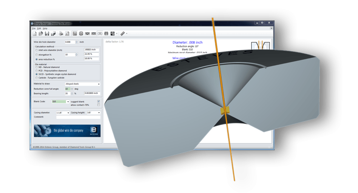358x193 pixels.
Task: Click the casing side view icon
Action: pos(106,34)
